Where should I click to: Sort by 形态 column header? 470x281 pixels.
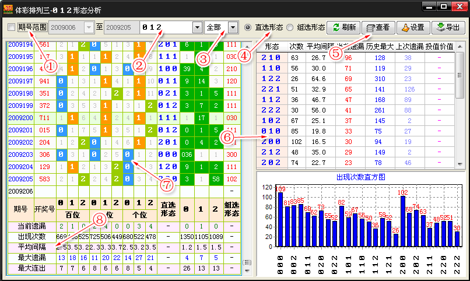[272, 47]
